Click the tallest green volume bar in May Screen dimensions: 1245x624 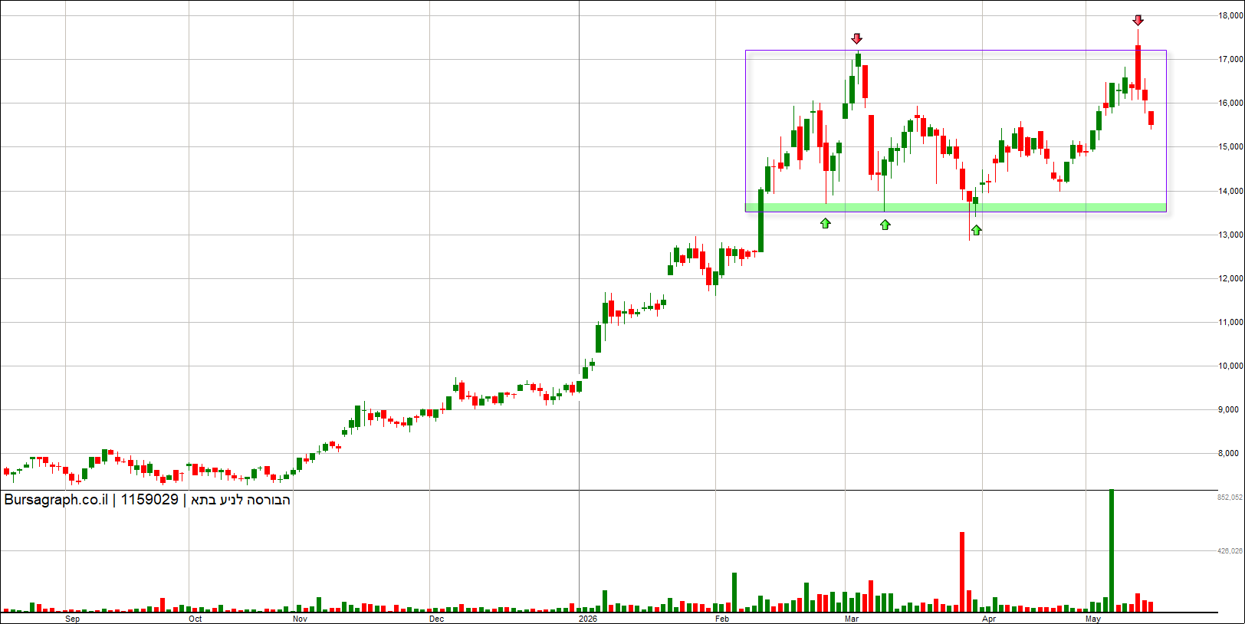pyautogui.click(x=1112, y=550)
